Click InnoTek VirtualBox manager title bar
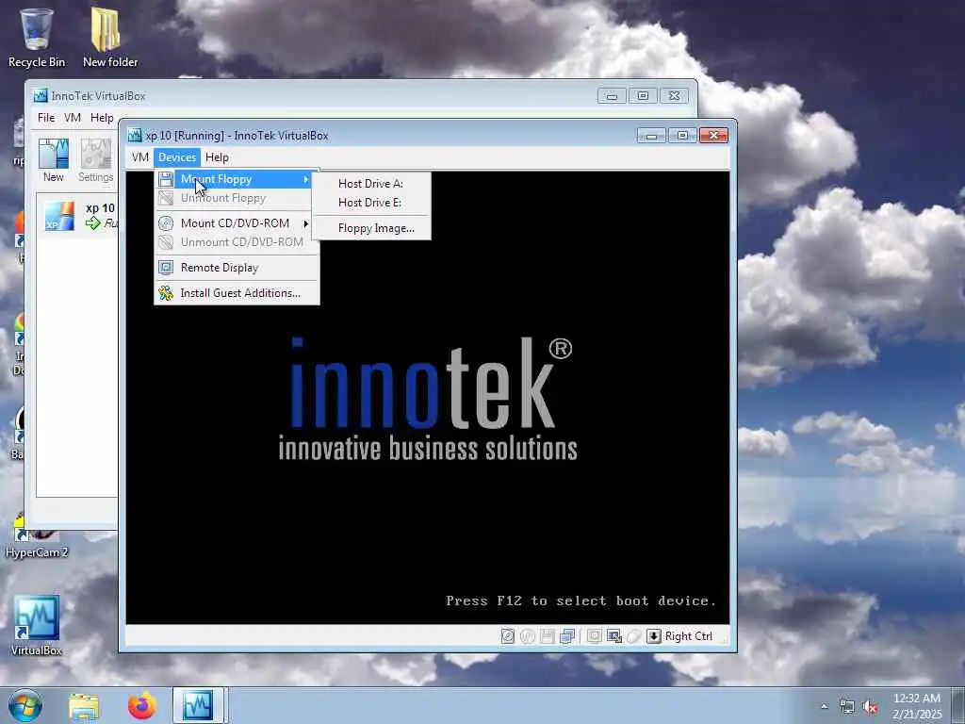The height and width of the screenshot is (724, 965). point(314,95)
